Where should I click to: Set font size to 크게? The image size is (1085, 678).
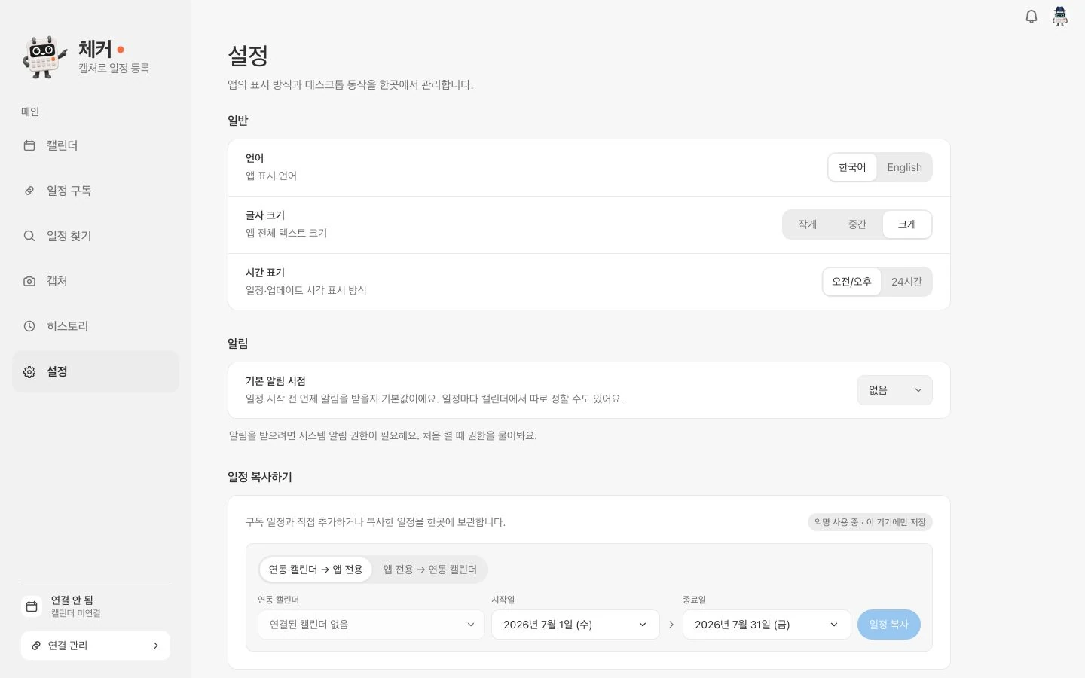point(907,224)
